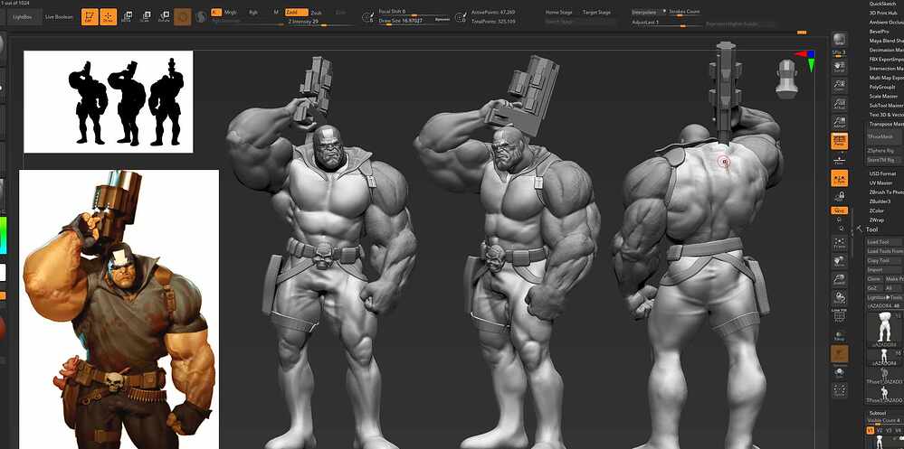Image resolution: width=904 pixels, height=449 pixels.
Task: Click the brush symmetry icon beside Focal Shift
Action: pyautogui.click(x=367, y=18)
